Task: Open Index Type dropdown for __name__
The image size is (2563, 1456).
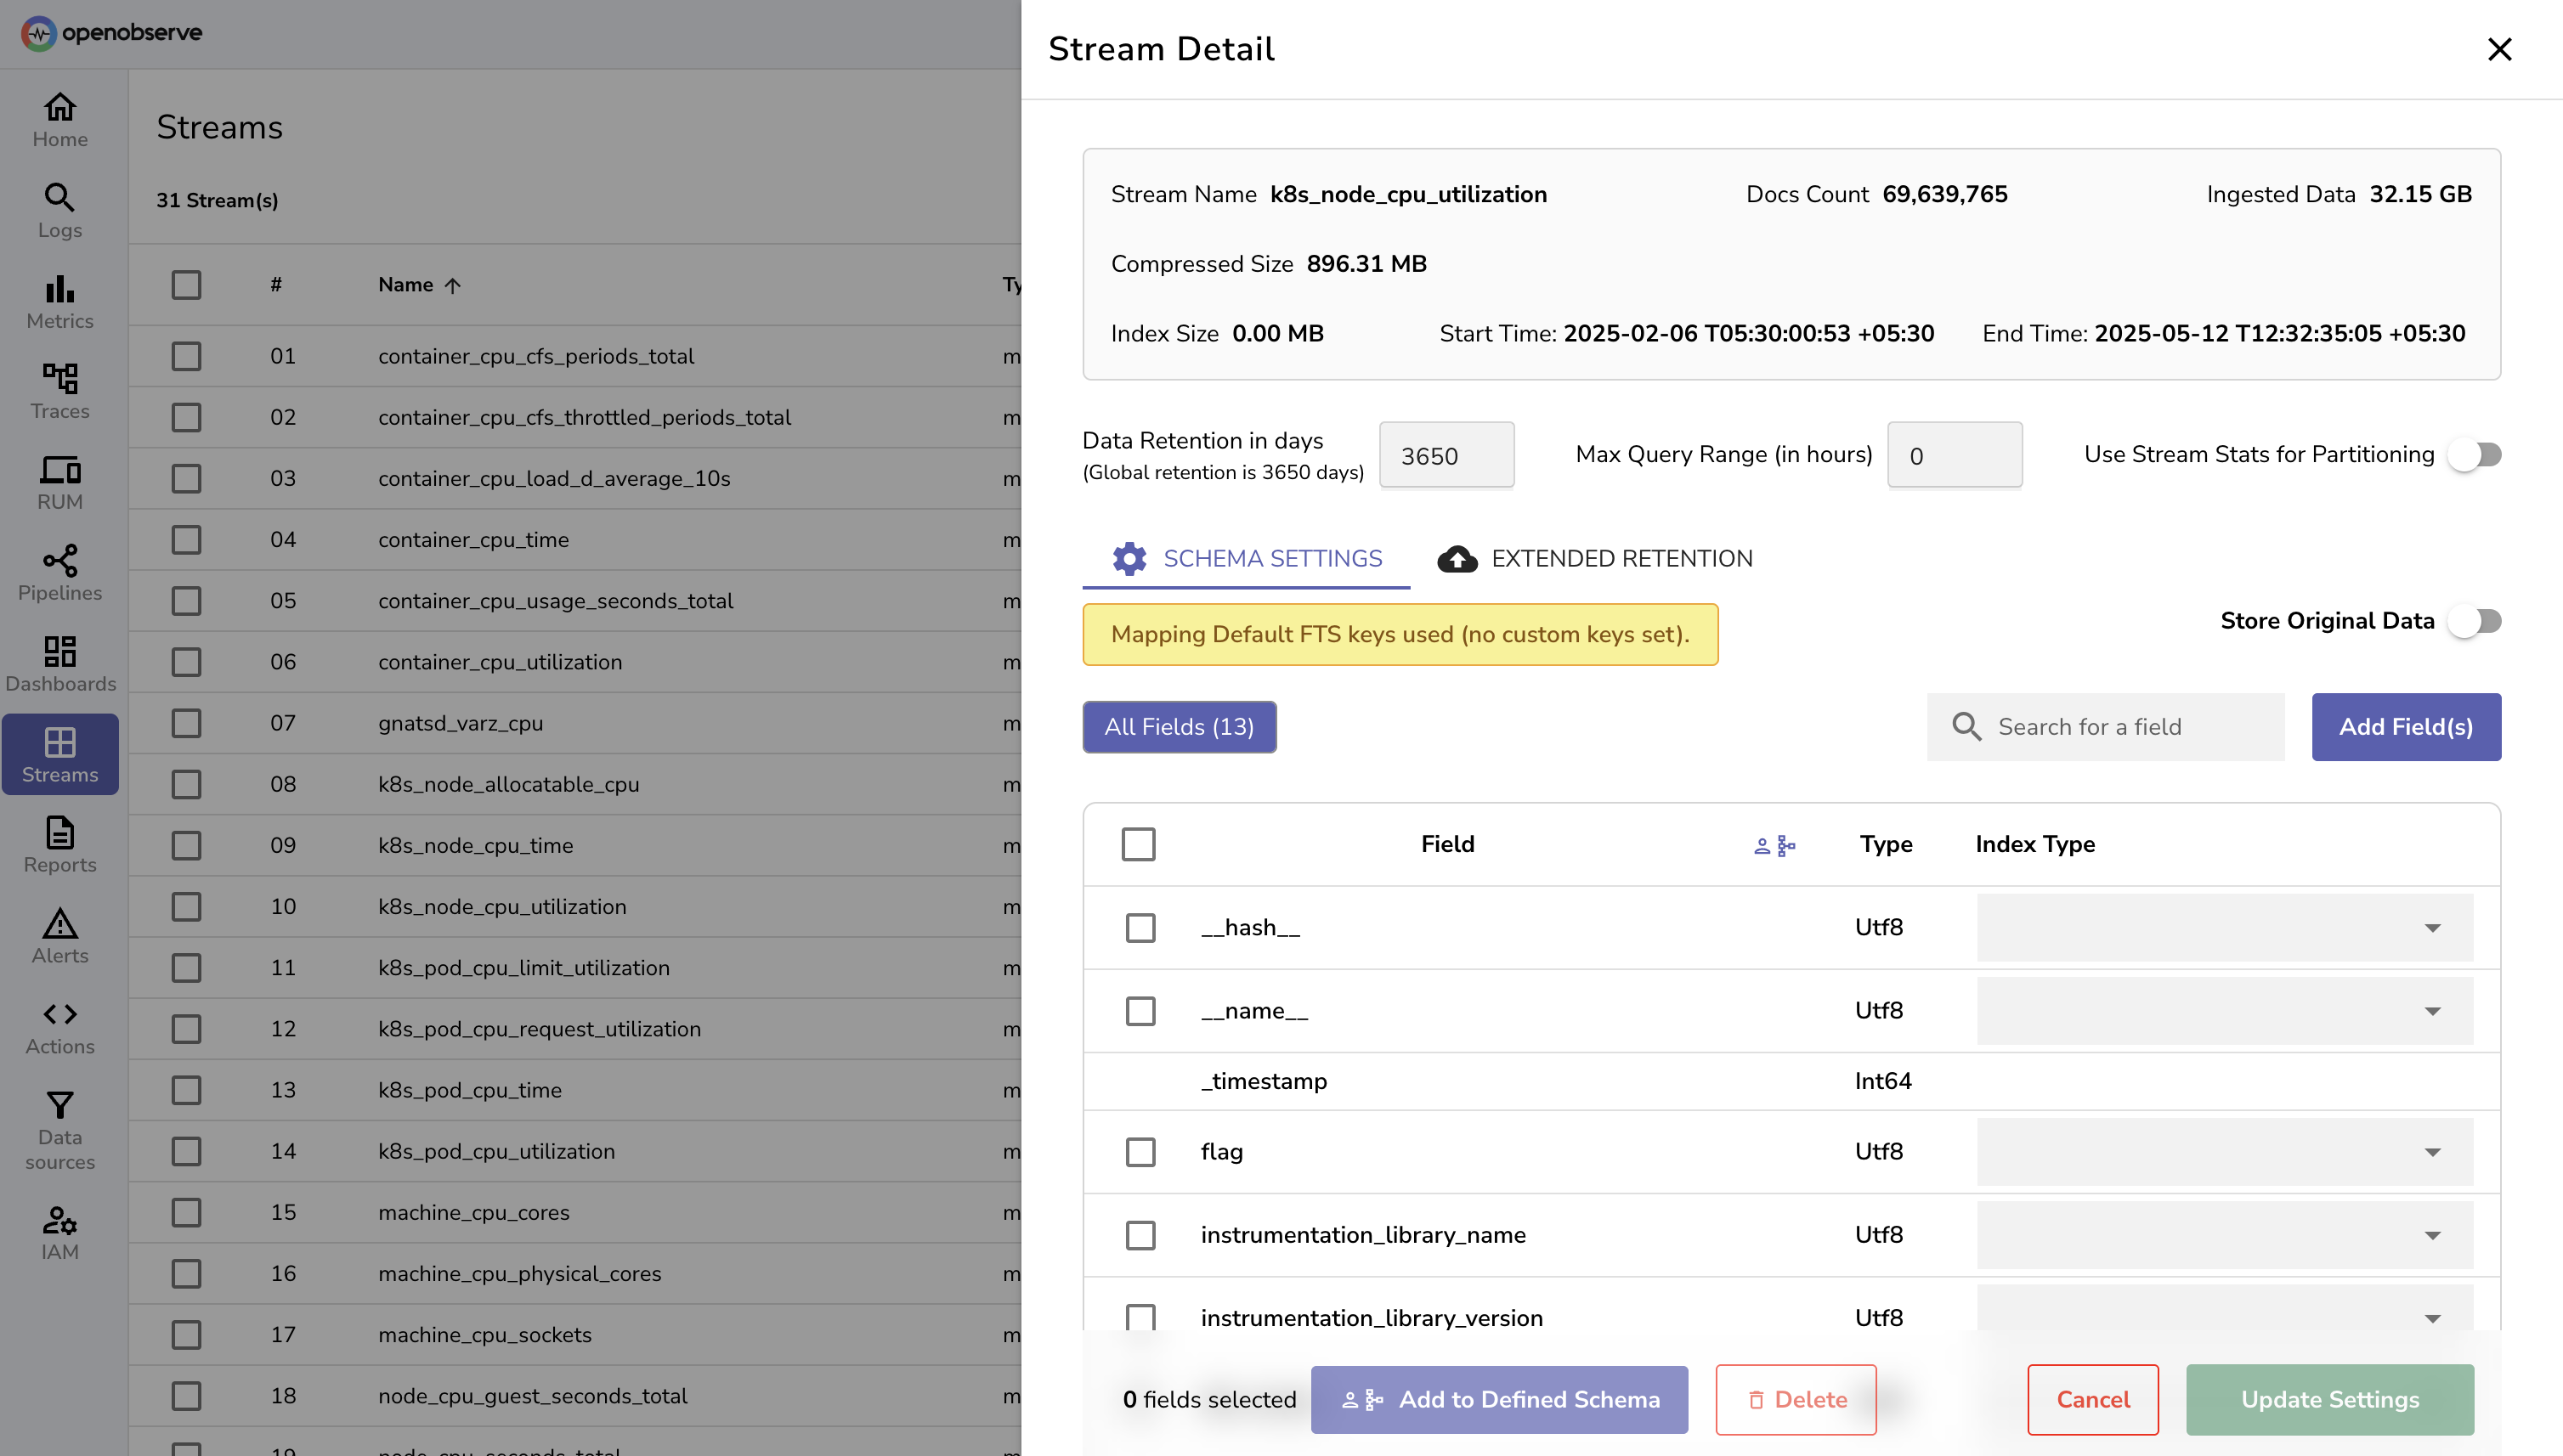Action: [x=2225, y=1011]
